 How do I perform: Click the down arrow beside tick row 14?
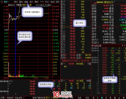tap(99, 93)
